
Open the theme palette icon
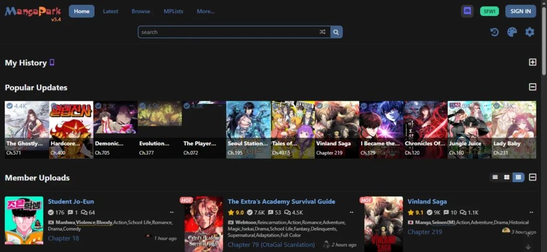pos(512,32)
